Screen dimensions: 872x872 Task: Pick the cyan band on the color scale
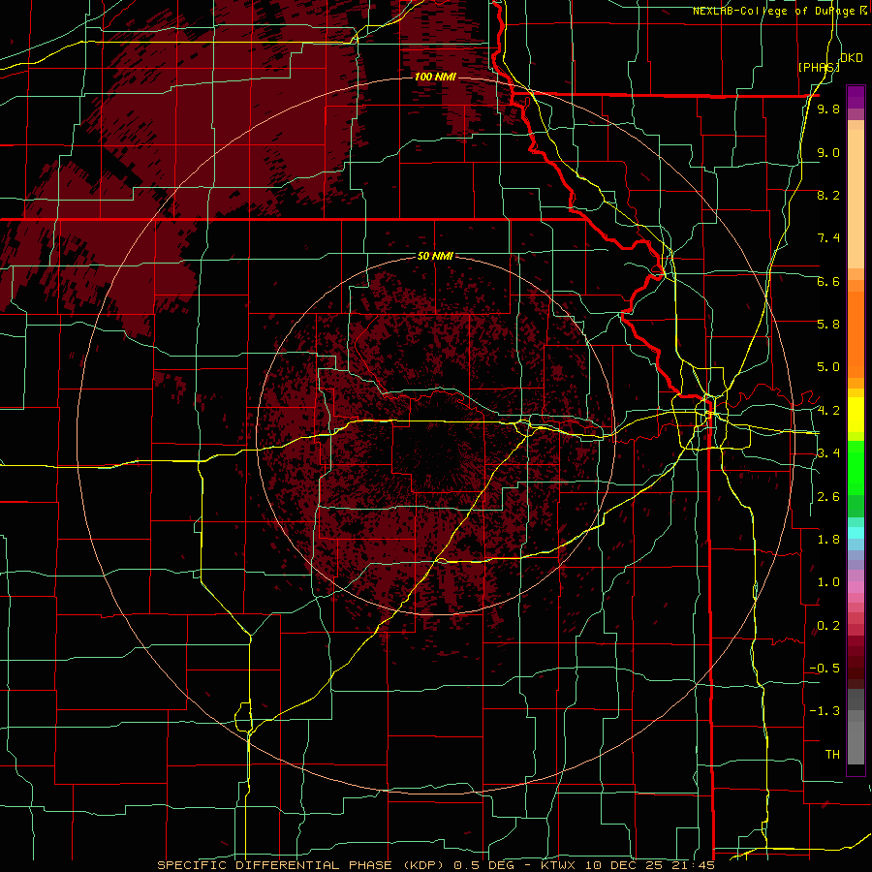coord(856,532)
